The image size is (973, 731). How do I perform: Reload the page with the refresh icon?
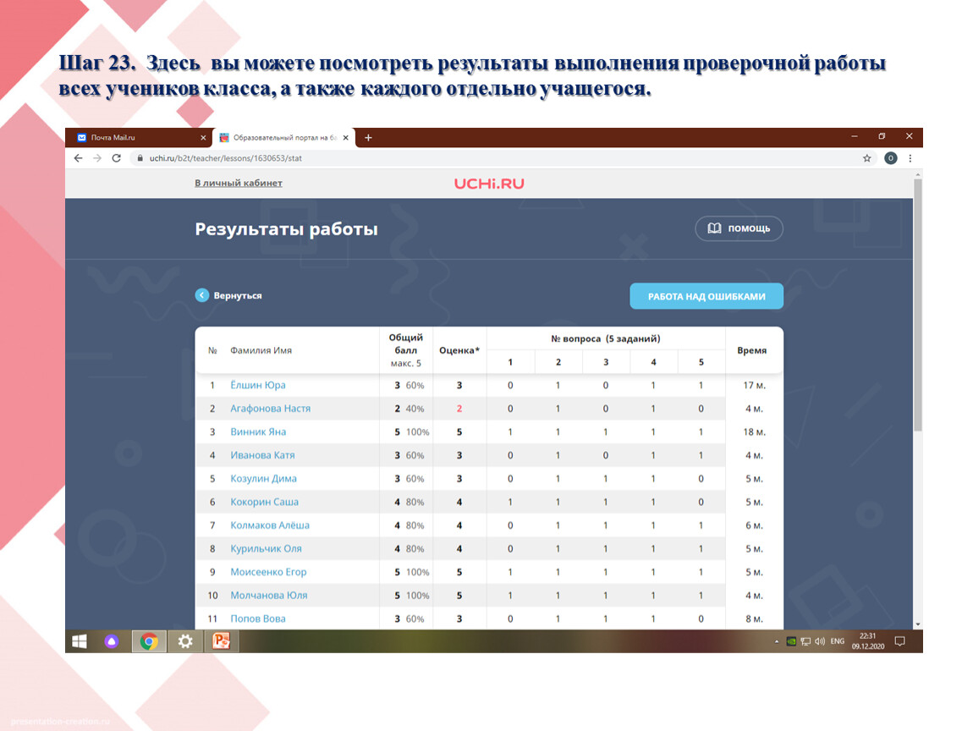click(116, 158)
